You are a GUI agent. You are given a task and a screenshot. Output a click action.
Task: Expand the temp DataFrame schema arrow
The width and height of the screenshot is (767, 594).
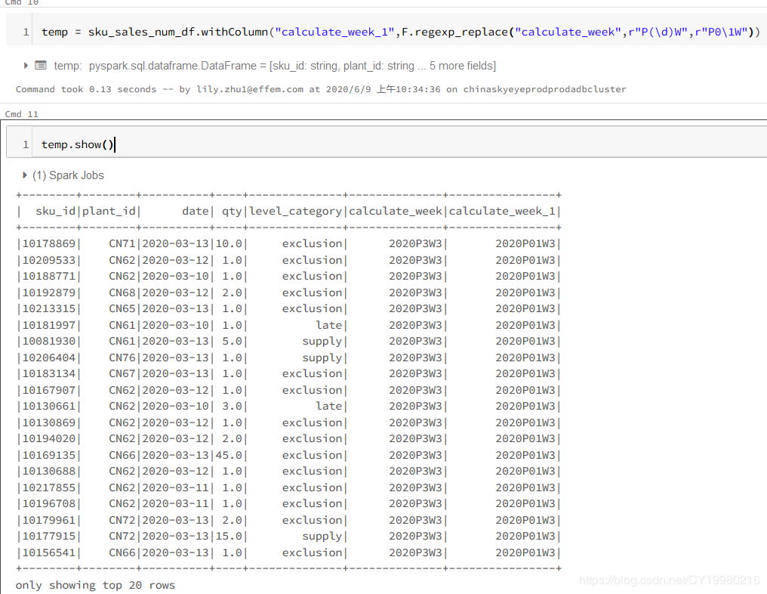point(26,66)
